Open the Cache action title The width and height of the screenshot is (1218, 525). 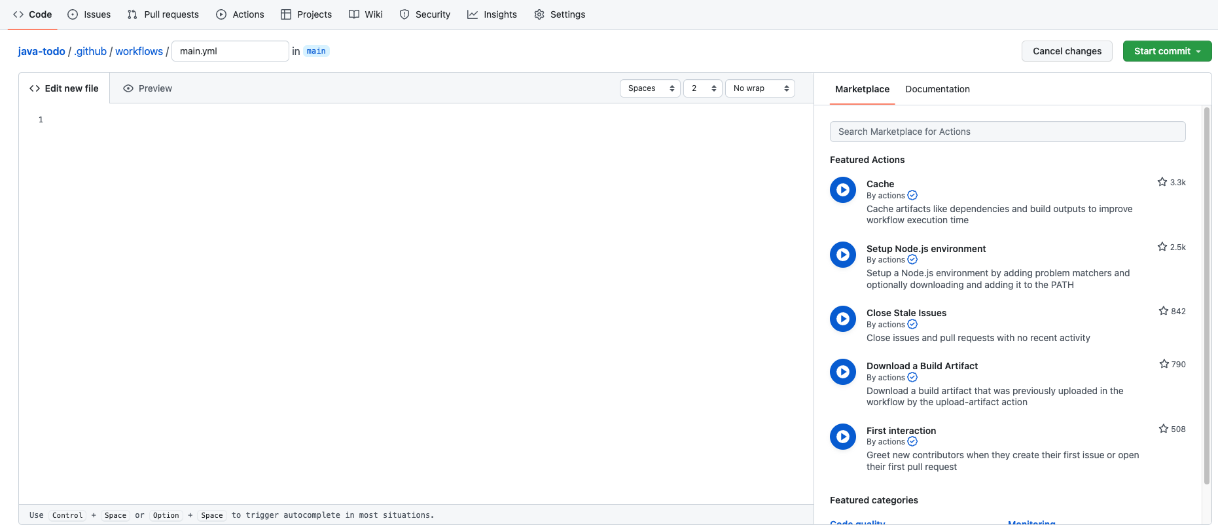tap(880, 184)
